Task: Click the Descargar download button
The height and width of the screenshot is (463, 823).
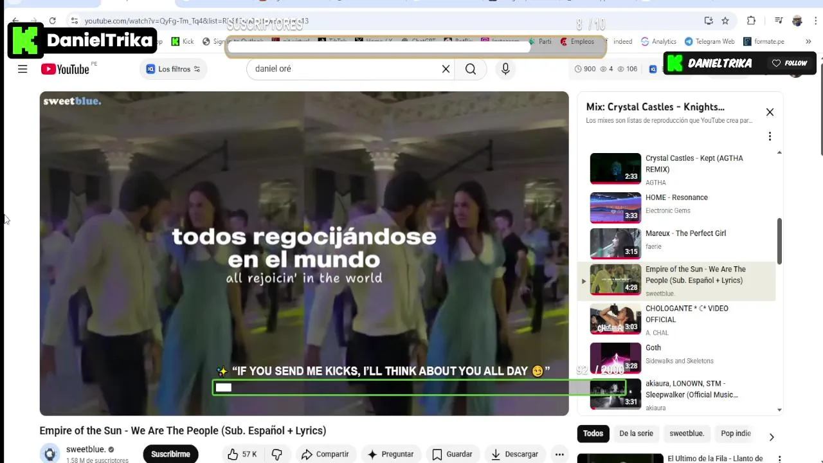Action: pos(514,454)
